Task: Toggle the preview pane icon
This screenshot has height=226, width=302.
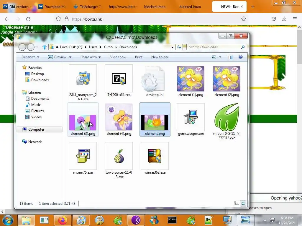Action: 230,57
